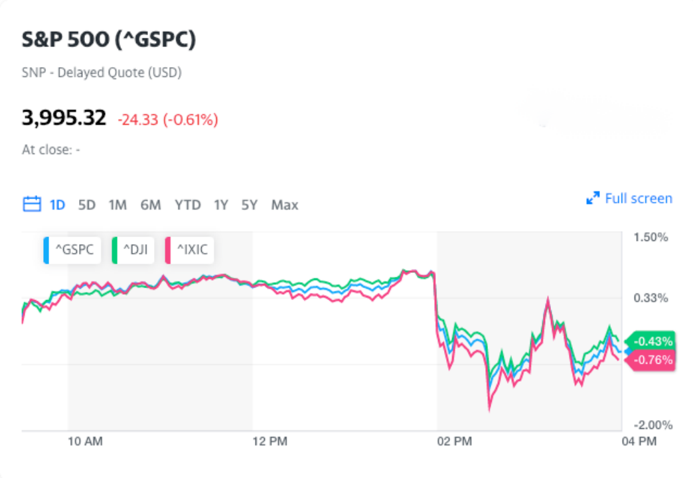Viewport: 693px width, 478px height.
Task: Toggle the ^GSPC series legend
Action: 74,250
